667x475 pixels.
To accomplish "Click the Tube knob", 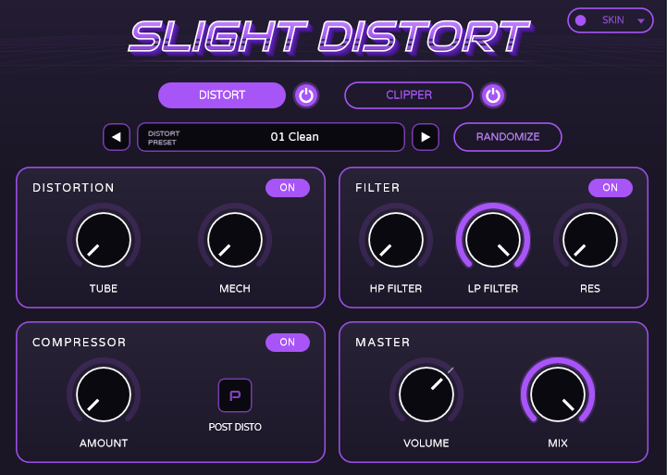I will [104, 240].
